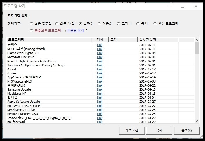
Task: Open the Link for nProtect Netizen v5.5
Action: click(100, 114)
